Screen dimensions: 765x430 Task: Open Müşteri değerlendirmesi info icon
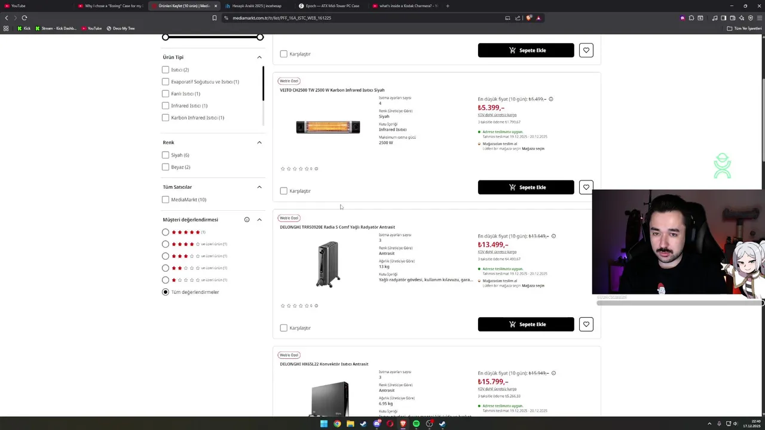(x=247, y=220)
